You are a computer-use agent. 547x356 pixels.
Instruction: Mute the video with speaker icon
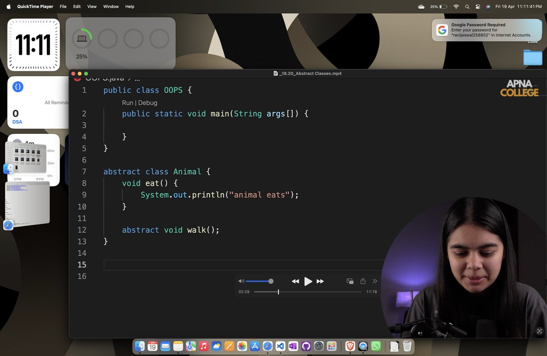[241, 282]
